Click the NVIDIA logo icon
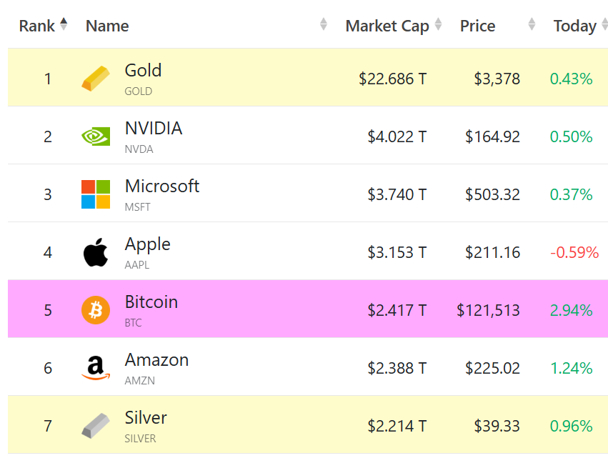The image size is (608, 463). [x=96, y=136]
